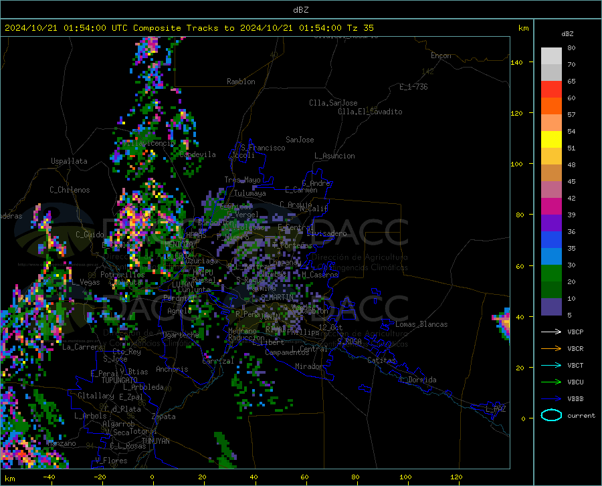Click the Tres_Mayo place label

coord(242,180)
